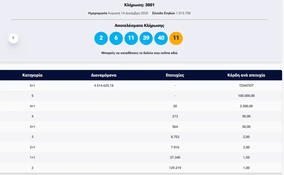Click the blue ball number 6
This screenshot has height=175, width=284.
click(x=116, y=38)
